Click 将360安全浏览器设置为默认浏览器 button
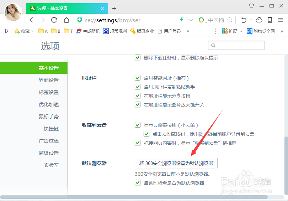This screenshot has height=201, width=288. coord(176,163)
